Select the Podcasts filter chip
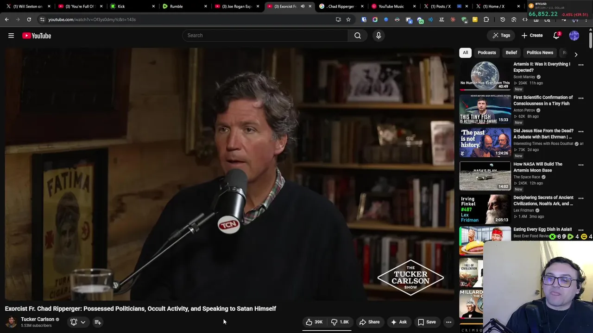The image size is (593, 333). 486,53
